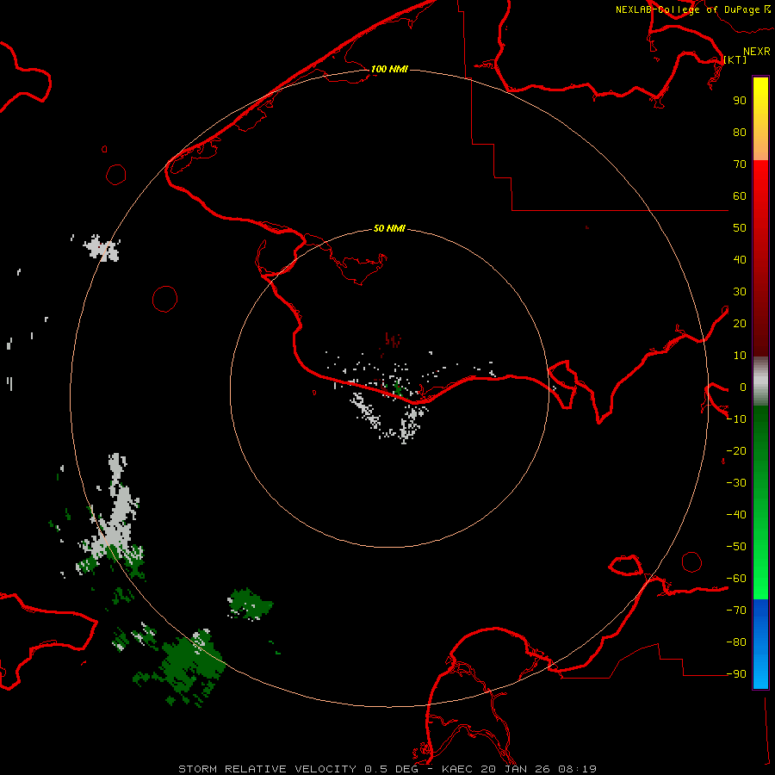This screenshot has height=775, width=775.
Task: Click the "0" value on the velocity scale
Action: [x=743, y=387]
